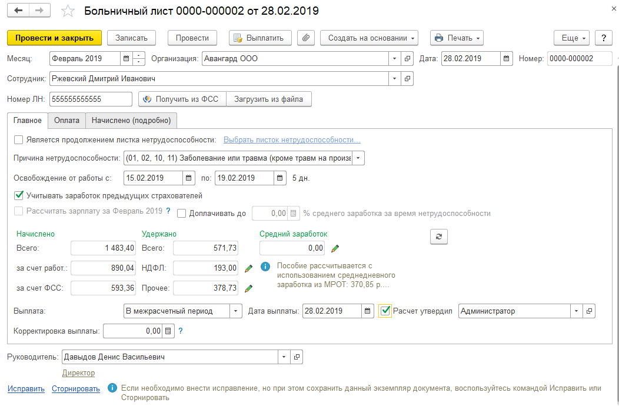Open Выбрать листок нетрудоспособности link

tap(292, 140)
